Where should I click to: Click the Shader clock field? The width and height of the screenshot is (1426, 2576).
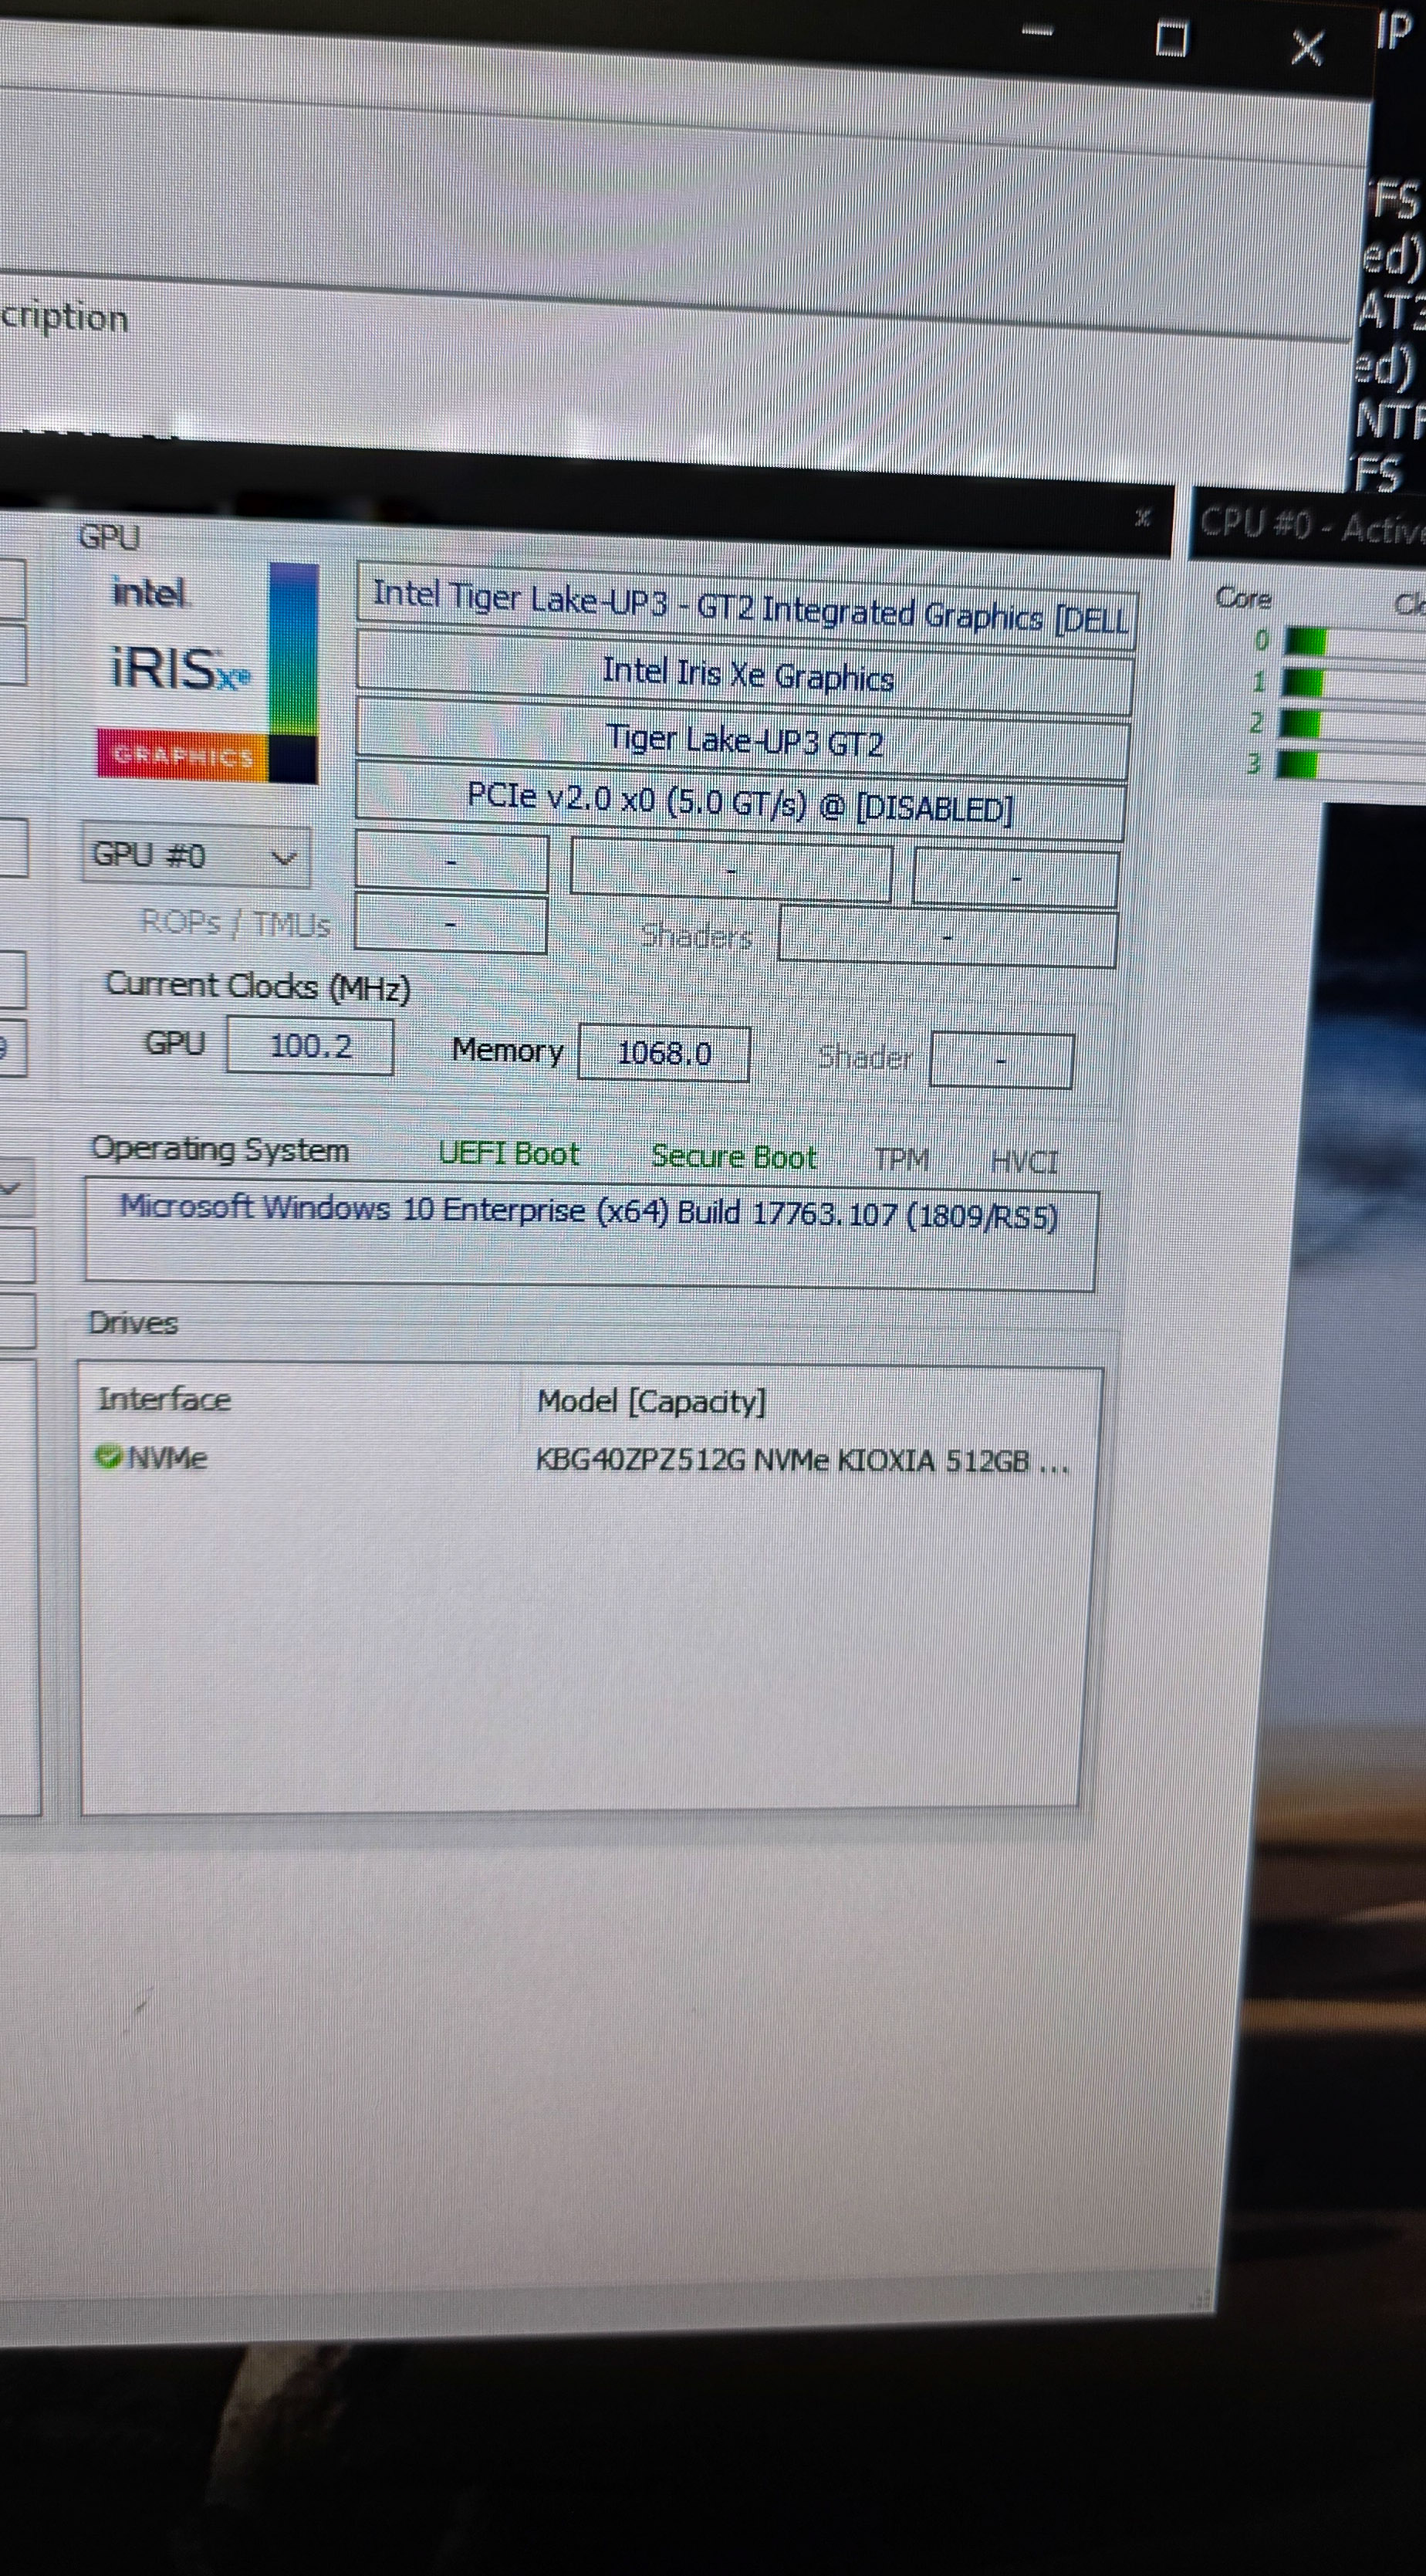click(x=1002, y=1060)
